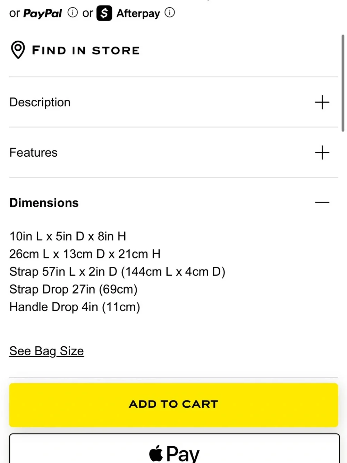Screen dimensions: 347x463
Task: Collapse Dimensions with the minus icon
Action: click(x=322, y=202)
